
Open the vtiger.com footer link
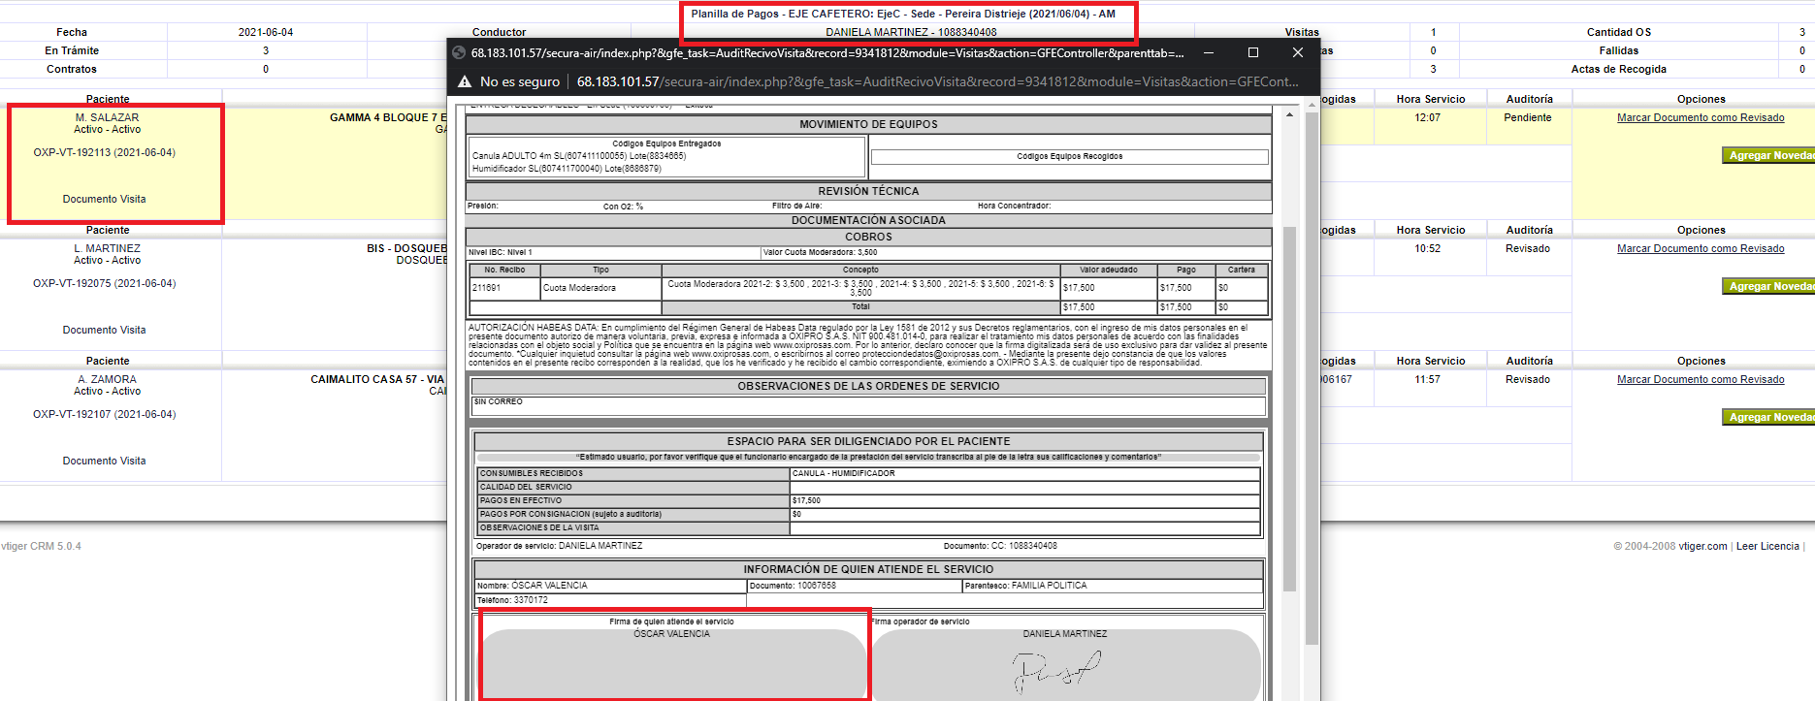click(1702, 546)
